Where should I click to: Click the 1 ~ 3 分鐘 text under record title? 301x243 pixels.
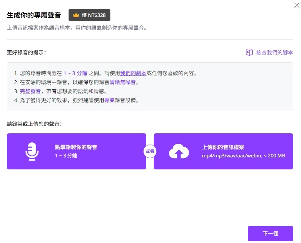(x=66, y=155)
